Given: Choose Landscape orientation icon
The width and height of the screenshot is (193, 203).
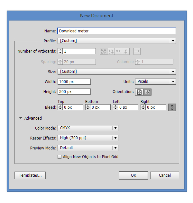Looking at the screenshot, I should (x=147, y=92).
